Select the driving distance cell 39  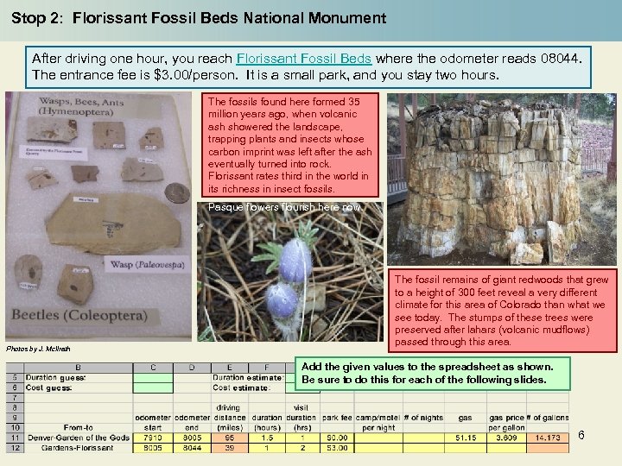230,448
